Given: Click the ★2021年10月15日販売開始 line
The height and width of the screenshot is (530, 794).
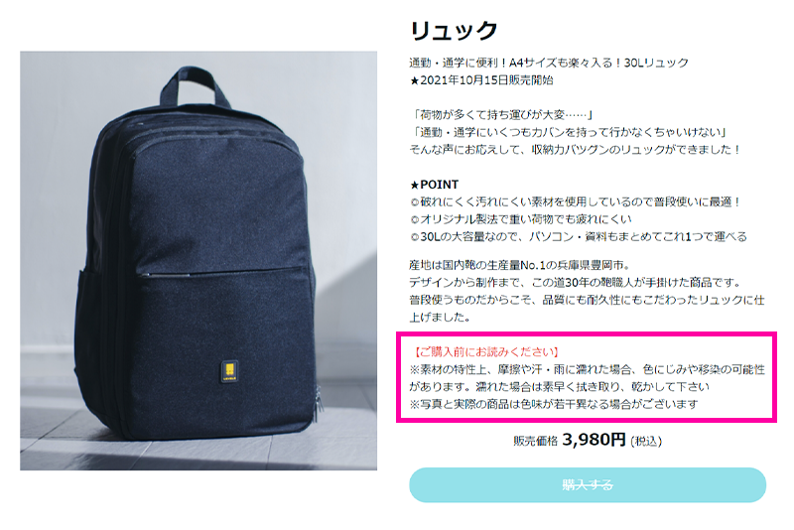Looking at the screenshot, I should (481, 80).
